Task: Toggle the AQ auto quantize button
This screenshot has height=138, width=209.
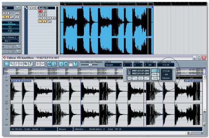Action: 130,78
